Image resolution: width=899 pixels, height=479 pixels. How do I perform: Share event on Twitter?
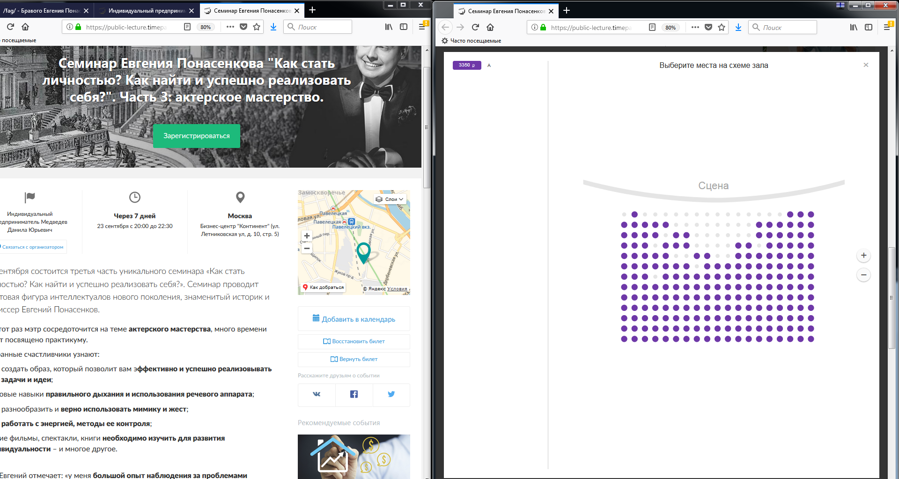[x=391, y=394]
